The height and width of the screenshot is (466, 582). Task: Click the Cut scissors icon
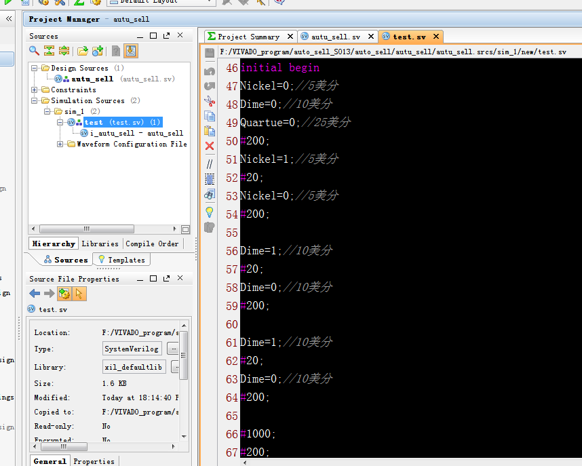pyautogui.click(x=210, y=101)
